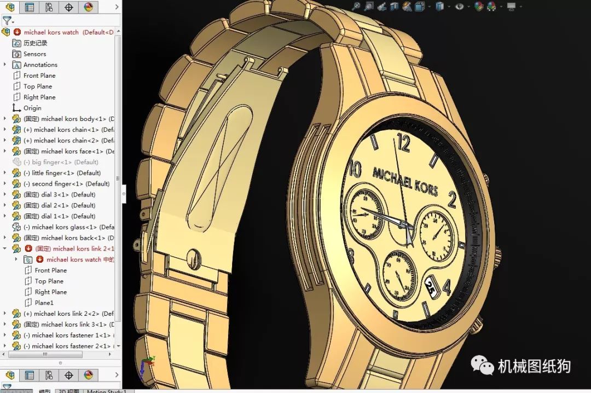Select the dial 3<1> component
This screenshot has height=393, width=591.
pos(54,195)
